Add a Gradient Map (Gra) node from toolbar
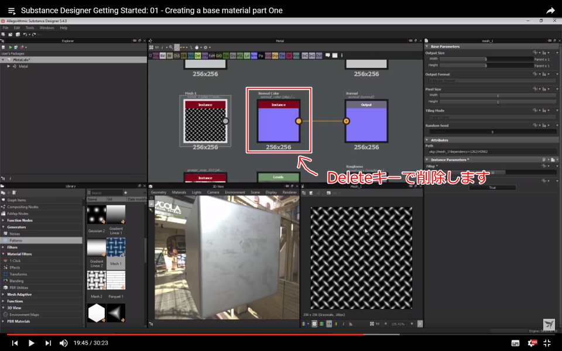 (x=226, y=56)
